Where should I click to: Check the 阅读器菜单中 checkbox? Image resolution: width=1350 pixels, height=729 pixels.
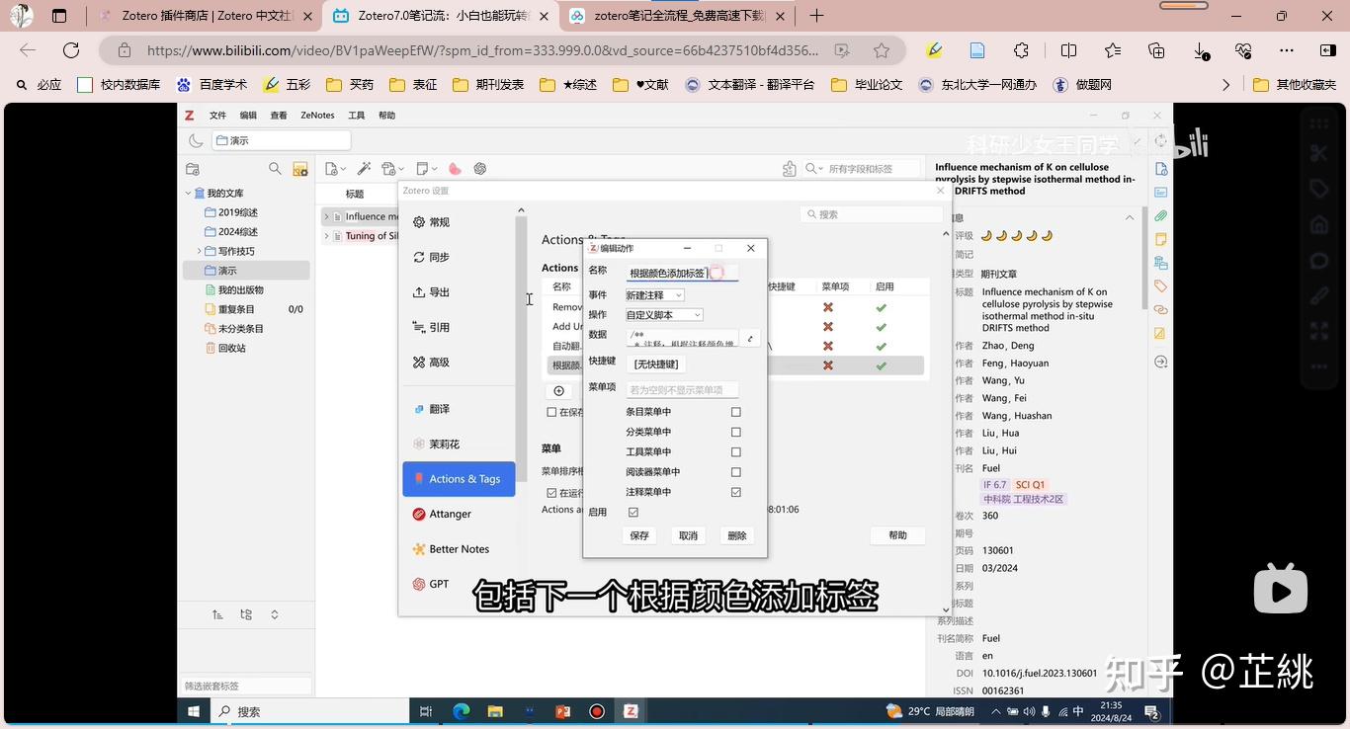pos(735,472)
